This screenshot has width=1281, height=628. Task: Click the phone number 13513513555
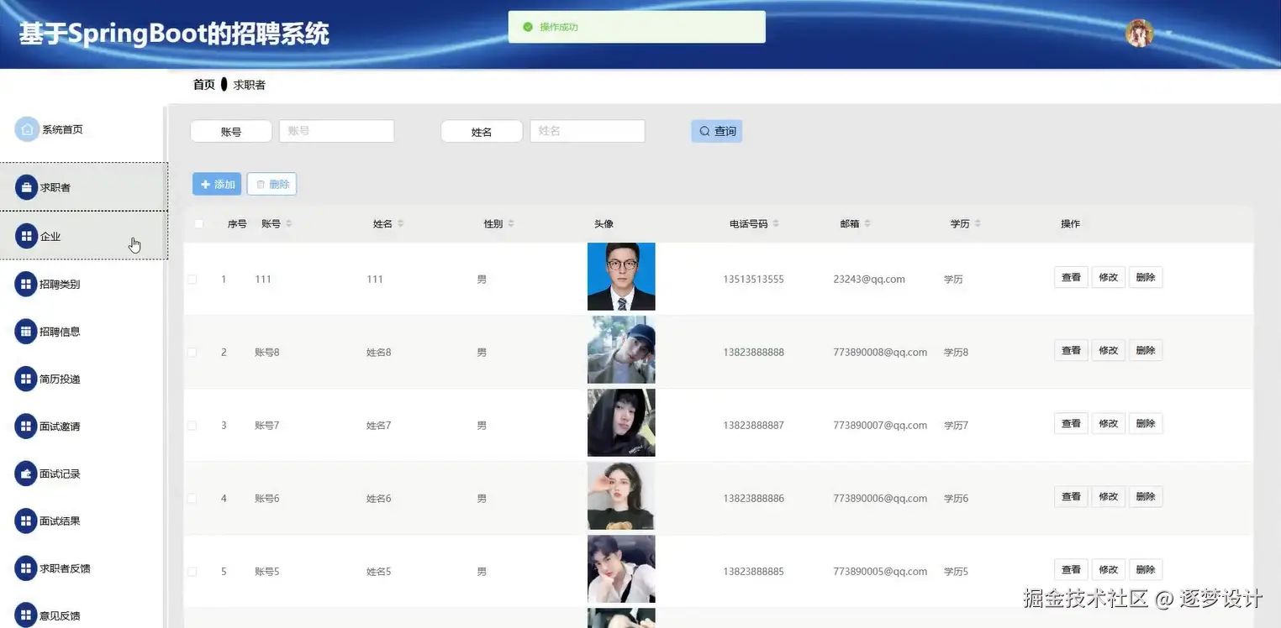coord(753,279)
